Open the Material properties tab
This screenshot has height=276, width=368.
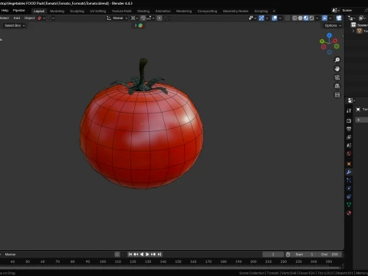click(349, 213)
